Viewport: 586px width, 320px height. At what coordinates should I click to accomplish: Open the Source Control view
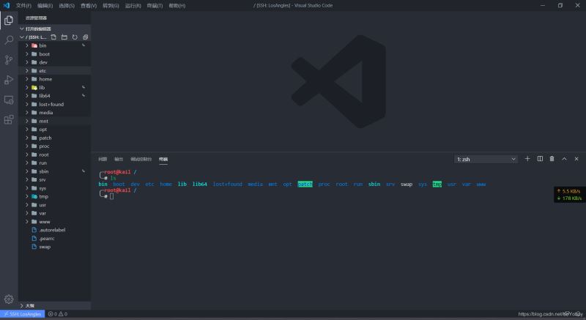point(9,60)
